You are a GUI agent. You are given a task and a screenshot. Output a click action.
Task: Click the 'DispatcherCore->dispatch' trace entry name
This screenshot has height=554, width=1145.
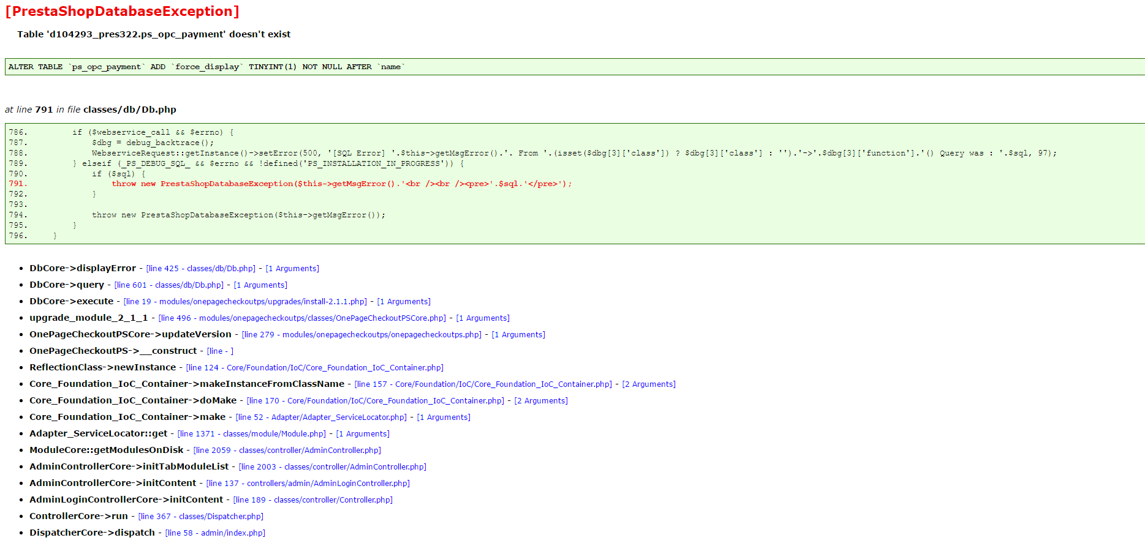[93, 533]
